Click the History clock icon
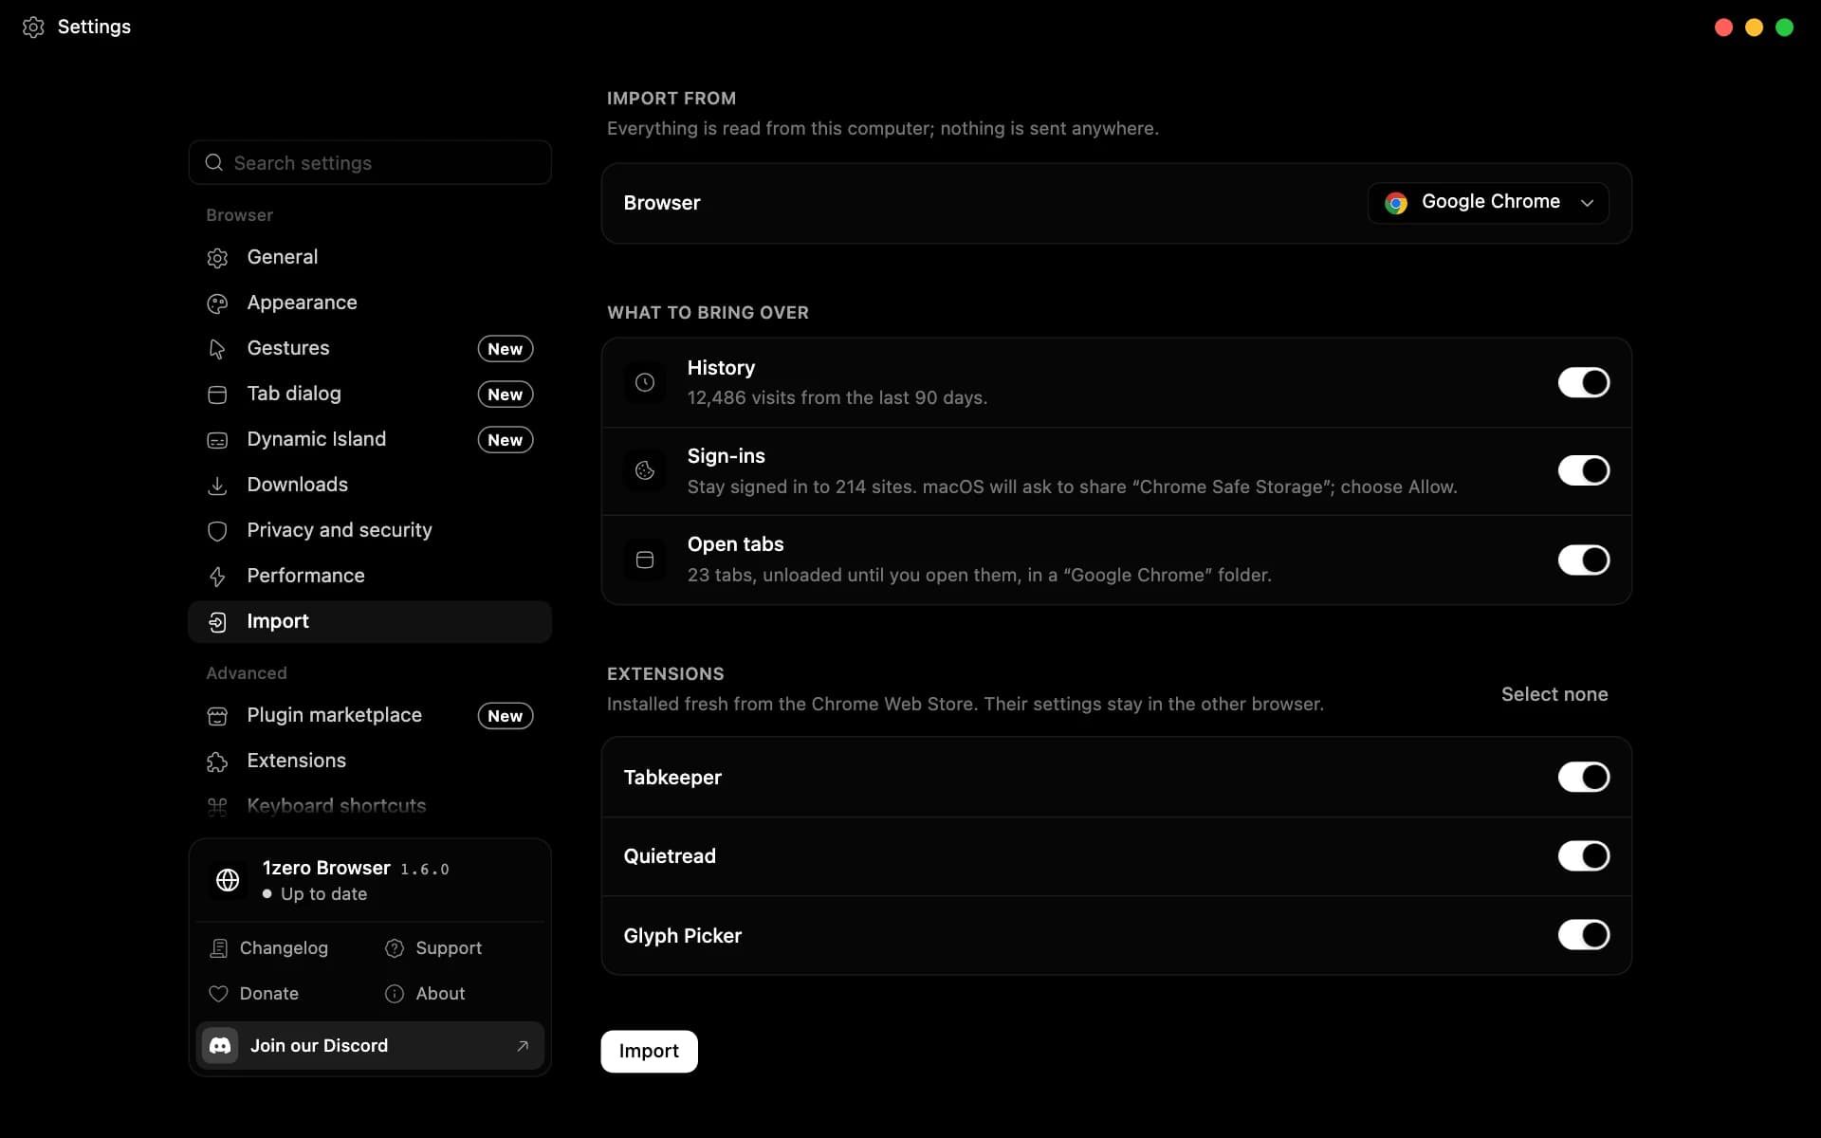 coord(645,382)
